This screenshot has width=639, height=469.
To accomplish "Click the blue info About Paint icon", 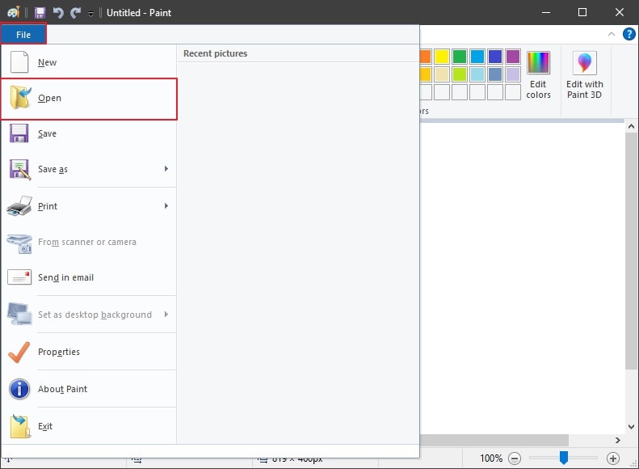I will (x=19, y=389).
